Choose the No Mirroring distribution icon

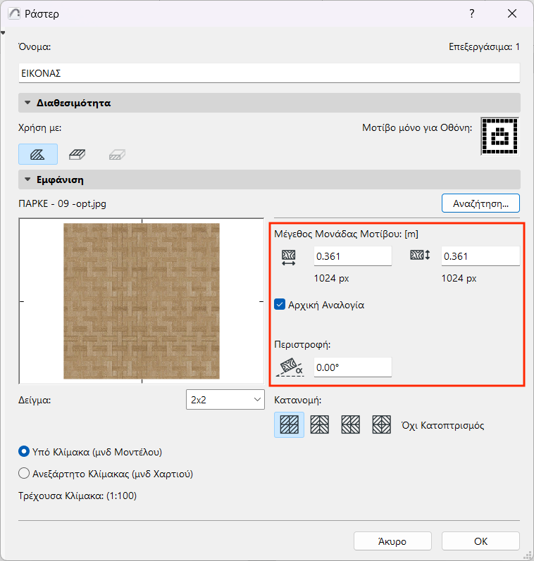click(x=289, y=424)
